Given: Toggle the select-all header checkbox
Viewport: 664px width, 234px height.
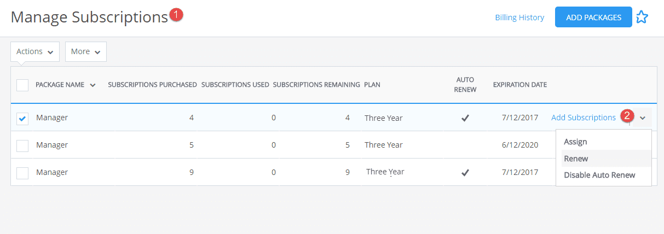Looking at the screenshot, I should 22,85.
